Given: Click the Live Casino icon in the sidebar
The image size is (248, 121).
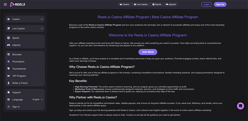Looking at the screenshot, I should pyautogui.click(x=9, y=28).
